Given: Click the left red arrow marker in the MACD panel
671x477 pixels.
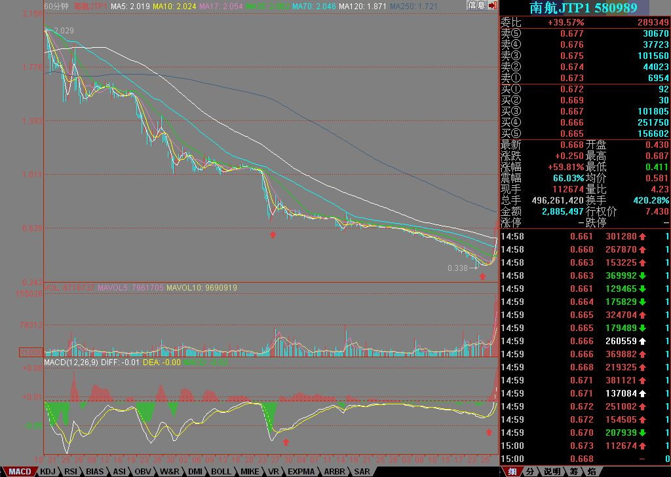Looking at the screenshot, I should [286, 442].
